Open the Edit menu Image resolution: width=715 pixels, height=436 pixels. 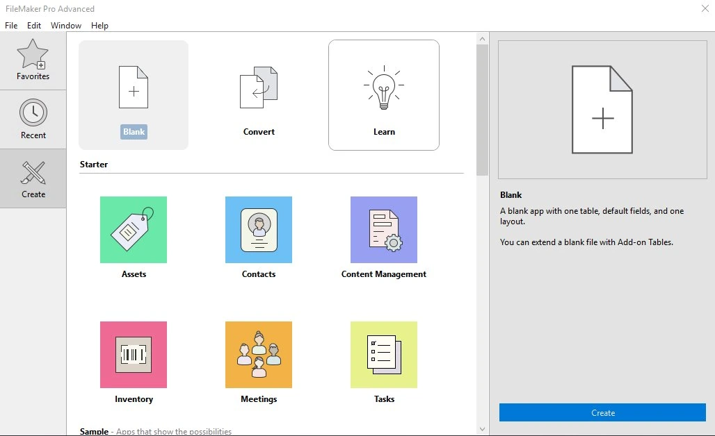coord(34,26)
